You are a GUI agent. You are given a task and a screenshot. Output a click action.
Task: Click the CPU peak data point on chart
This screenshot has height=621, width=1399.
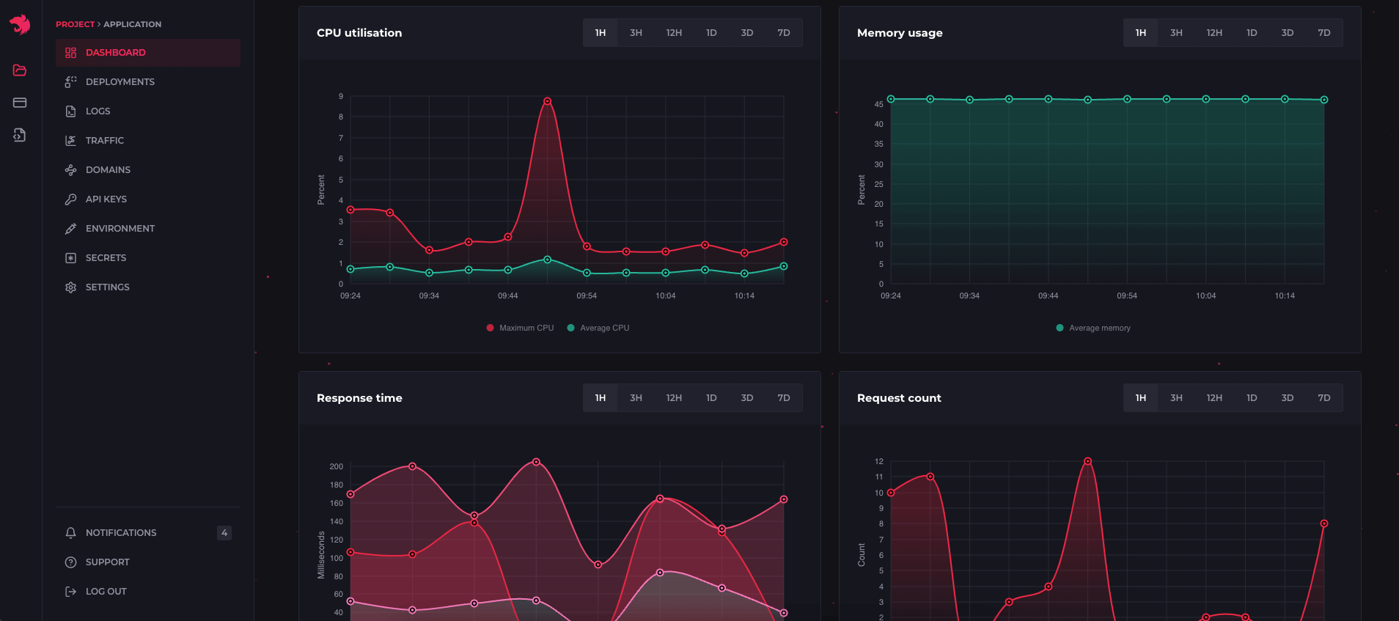(x=547, y=101)
